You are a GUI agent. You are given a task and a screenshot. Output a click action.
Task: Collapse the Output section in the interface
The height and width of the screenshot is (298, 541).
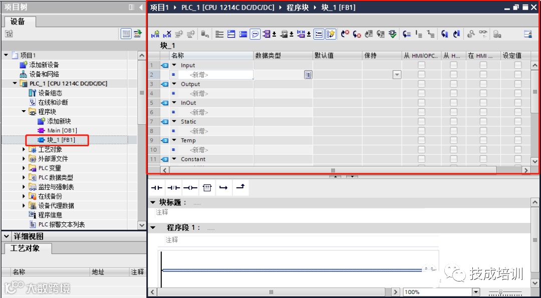point(174,84)
